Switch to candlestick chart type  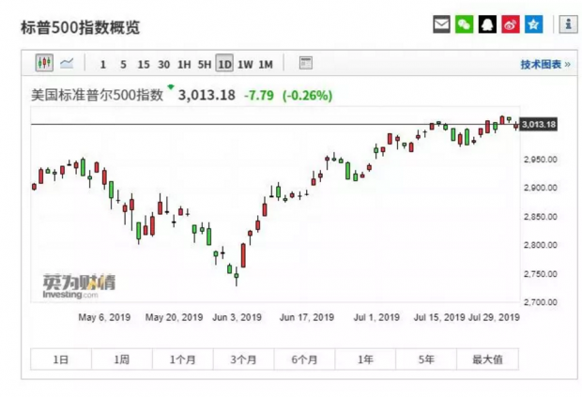(x=44, y=63)
